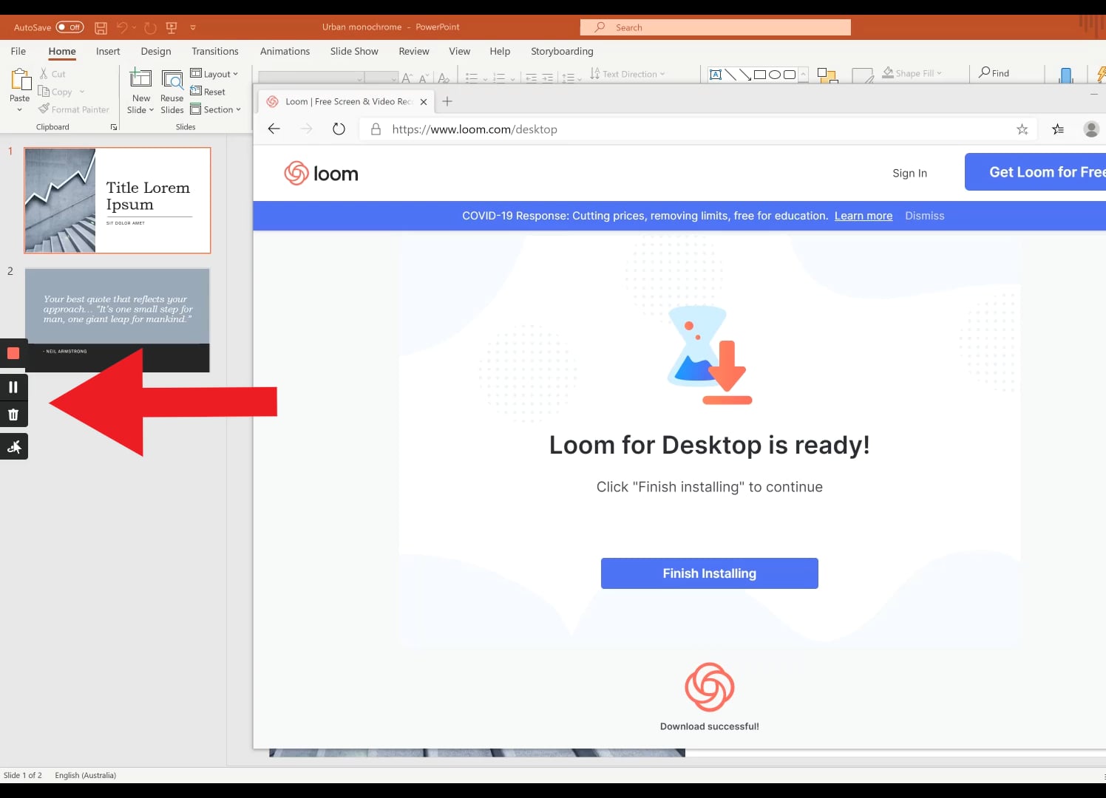
Task: Close the Loom browser tab
Action: [424, 102]
